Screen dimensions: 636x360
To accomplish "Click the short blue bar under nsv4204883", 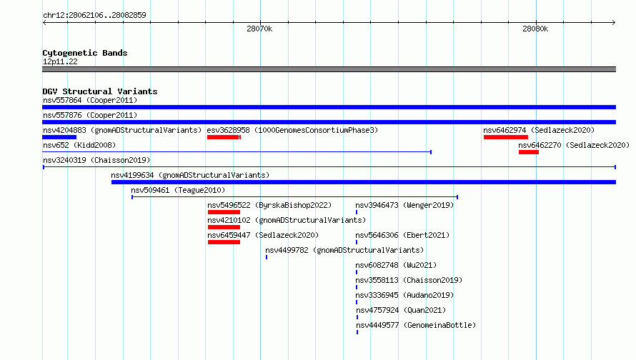I will (59, 137).
